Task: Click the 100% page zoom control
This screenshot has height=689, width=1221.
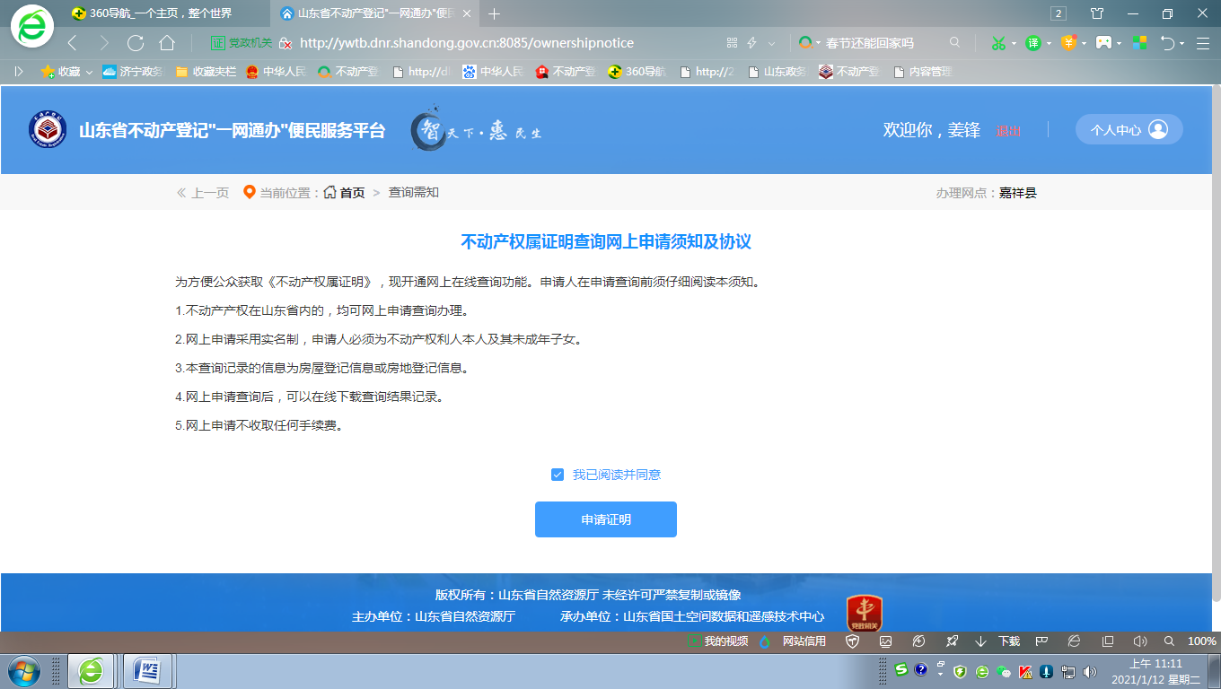Action: 1201,641
